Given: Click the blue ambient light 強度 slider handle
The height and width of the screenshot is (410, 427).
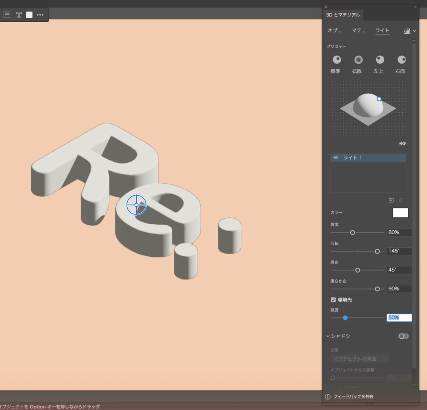Looking at the screenshot, I should pos(345,318).
